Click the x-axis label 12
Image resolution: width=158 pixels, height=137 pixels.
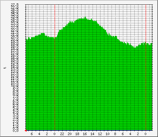(100, 134)
